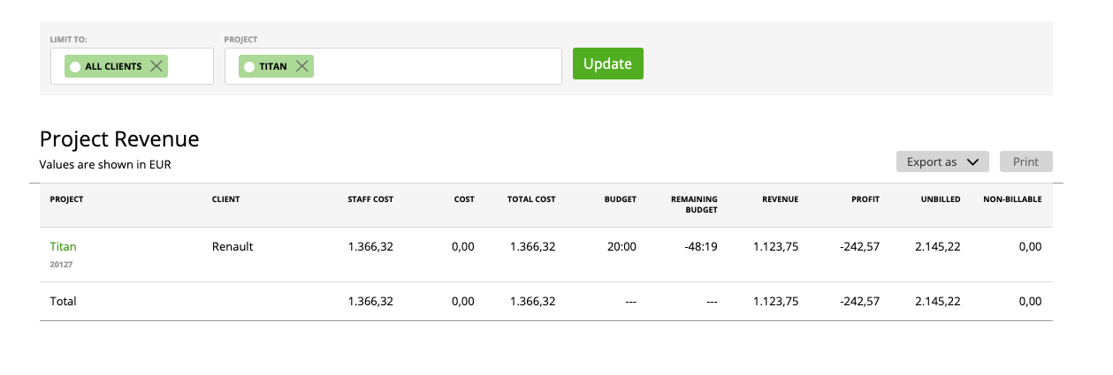Sort by the PROFIT column header
The image size is (1113, 375).
click(865, 199)
